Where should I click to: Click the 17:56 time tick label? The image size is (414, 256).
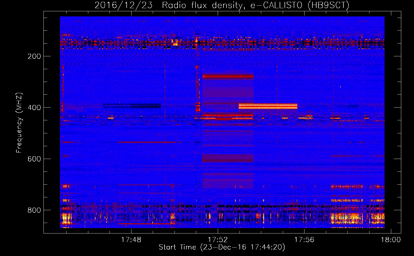pyautogui.click(x=304, y=240)
